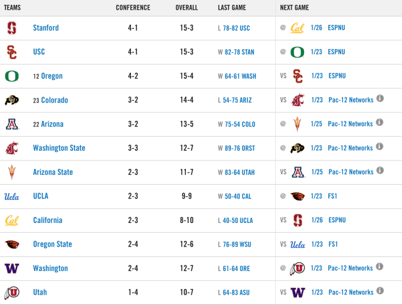Click the USC logo in Teams column

(12, 52)
